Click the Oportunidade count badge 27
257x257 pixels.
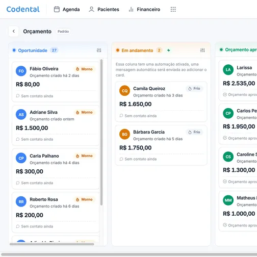54,50
